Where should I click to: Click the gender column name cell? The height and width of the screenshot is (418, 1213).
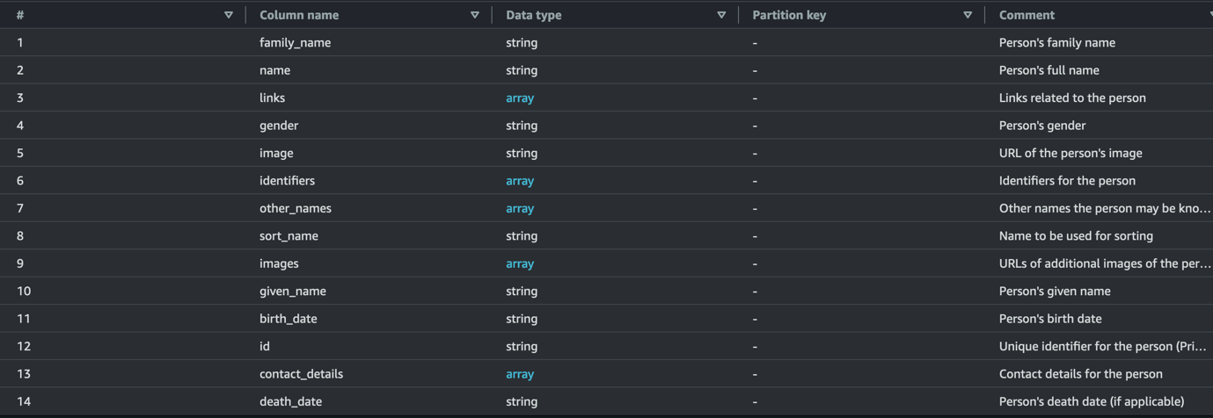[x=279, y=126]
